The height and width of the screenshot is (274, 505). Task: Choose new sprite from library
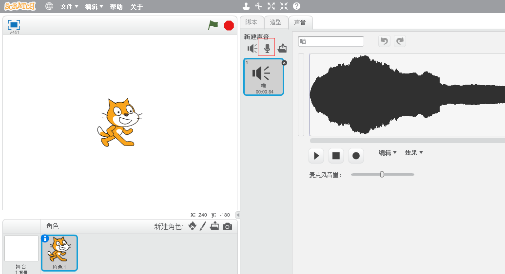[192, 226]
